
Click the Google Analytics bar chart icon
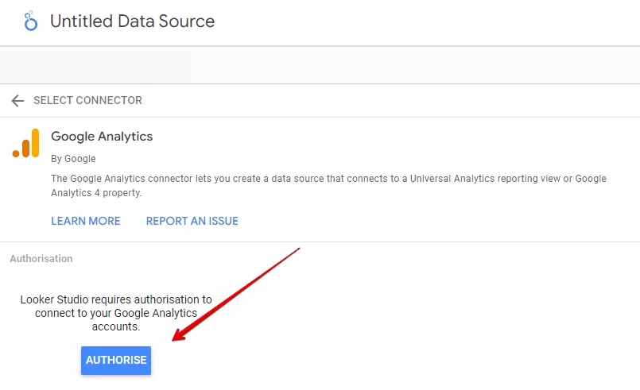pos(25,143)
